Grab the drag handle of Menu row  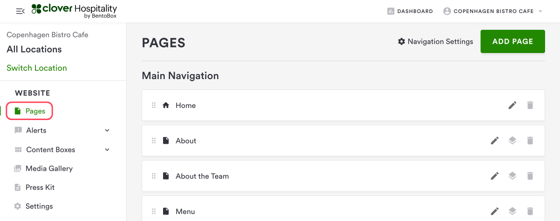click(x=154, y=211)
